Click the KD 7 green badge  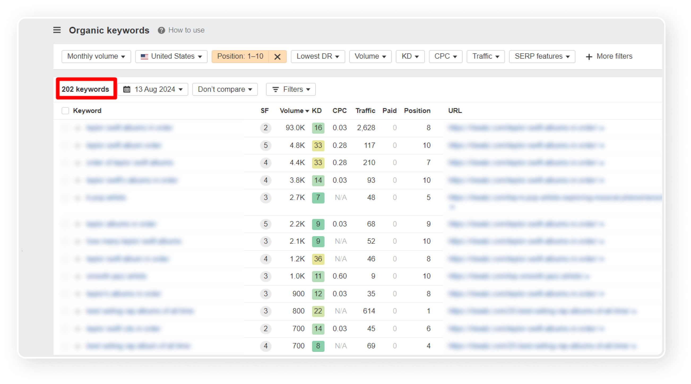pyautogui.click(x=318, y=198)
